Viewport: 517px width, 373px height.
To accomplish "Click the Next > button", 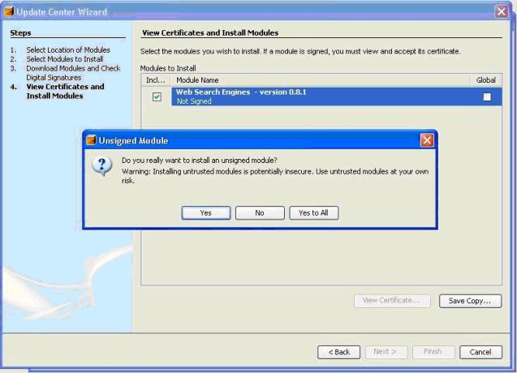I will pos(386,351).
